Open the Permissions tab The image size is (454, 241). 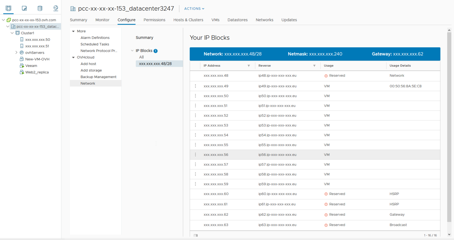(x=154, y=20)
